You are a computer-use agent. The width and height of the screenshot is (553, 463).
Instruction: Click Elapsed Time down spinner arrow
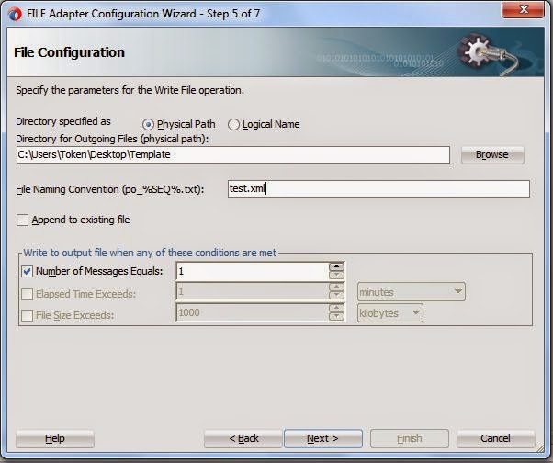(x=336, y=296)
